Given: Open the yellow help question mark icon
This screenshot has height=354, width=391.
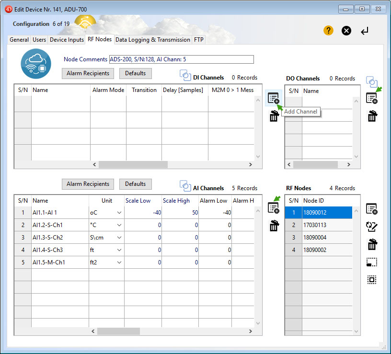Looking at the screenshot, I should pyautogui.click(x=328, y=31).
